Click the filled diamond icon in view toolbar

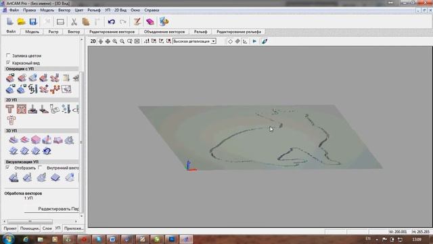point(237,41)
